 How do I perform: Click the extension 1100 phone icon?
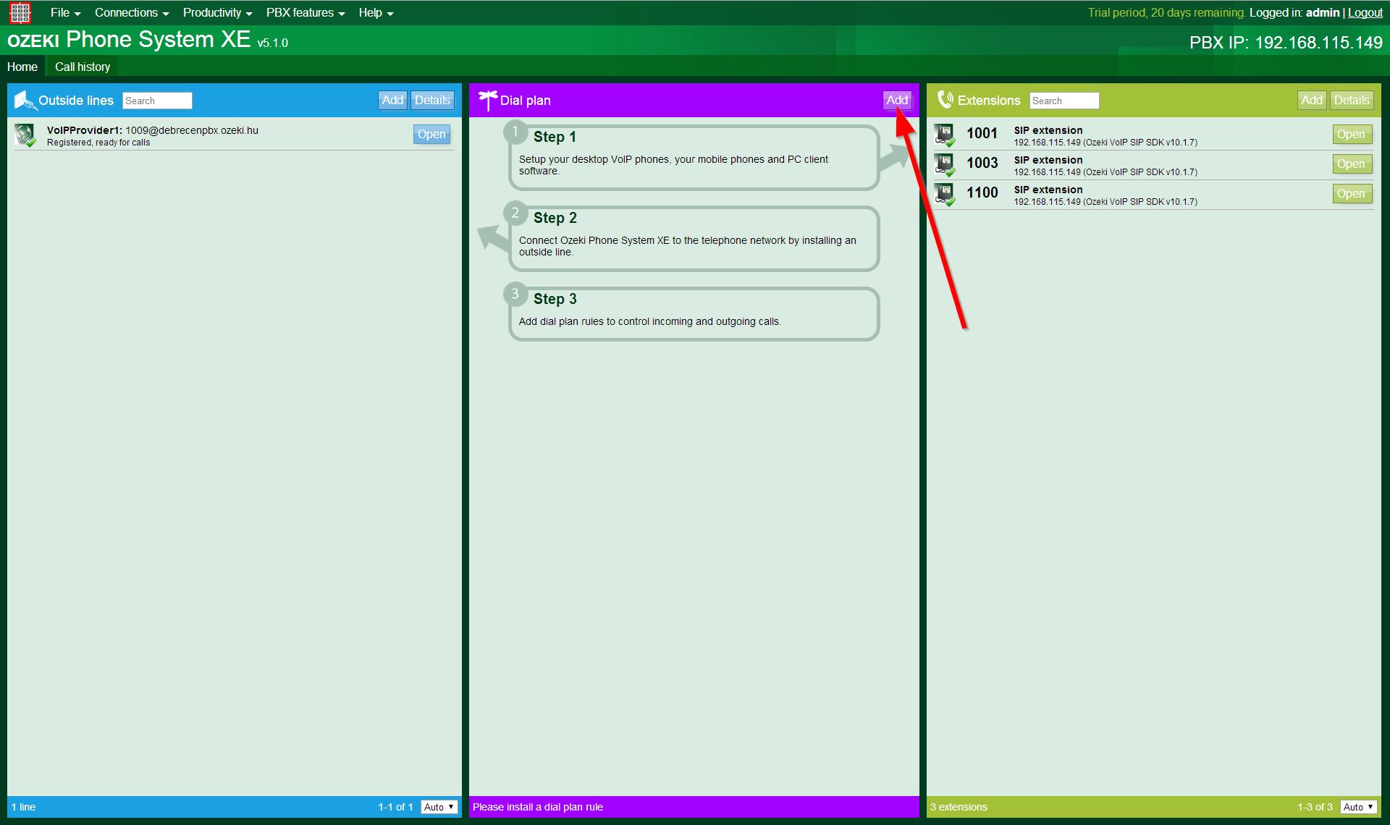pos(945,194)
